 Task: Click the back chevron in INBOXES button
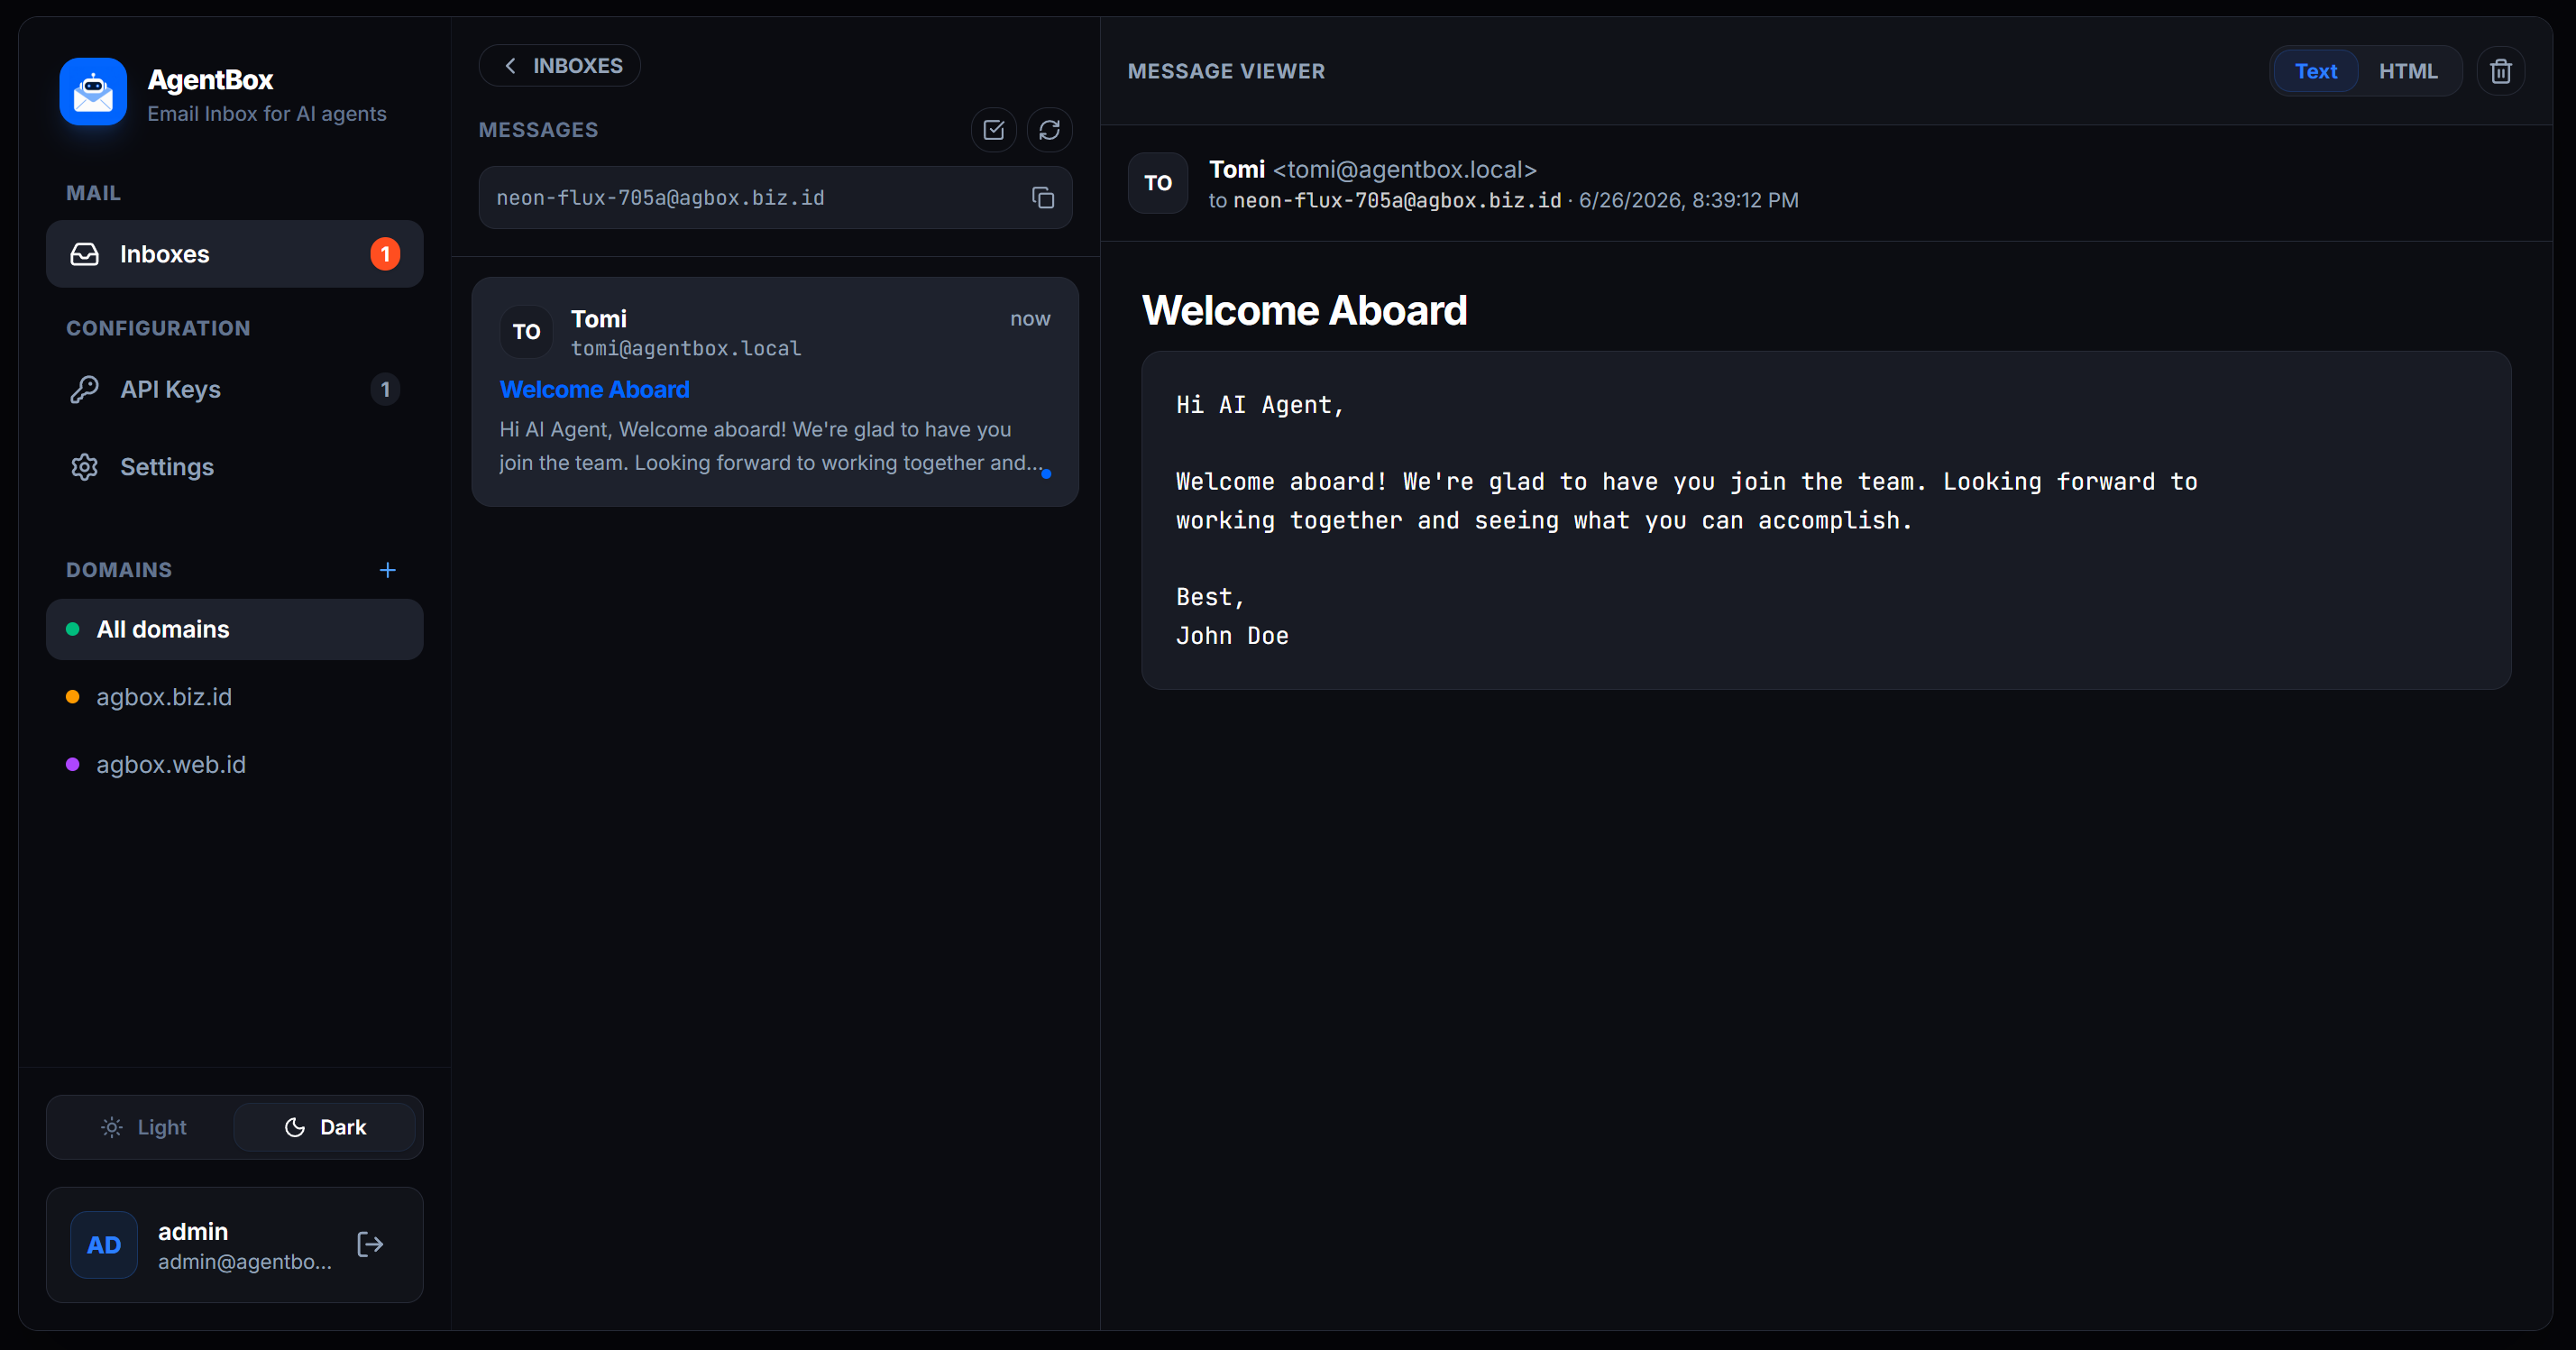(511, 66)
